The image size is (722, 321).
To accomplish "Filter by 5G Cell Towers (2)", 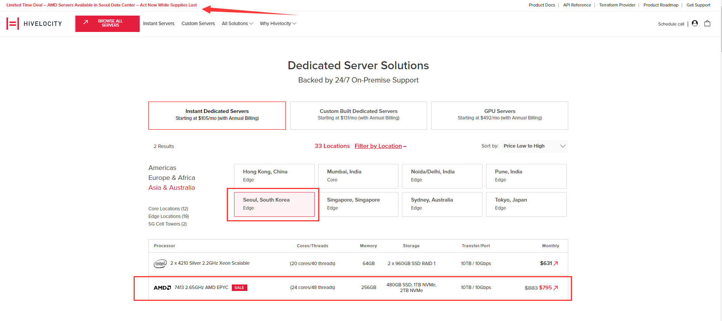I will [167, 224].
